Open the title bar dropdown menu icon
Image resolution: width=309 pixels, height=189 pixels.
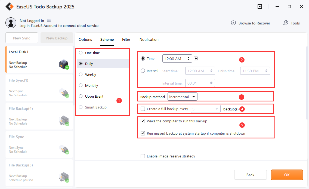260,7
